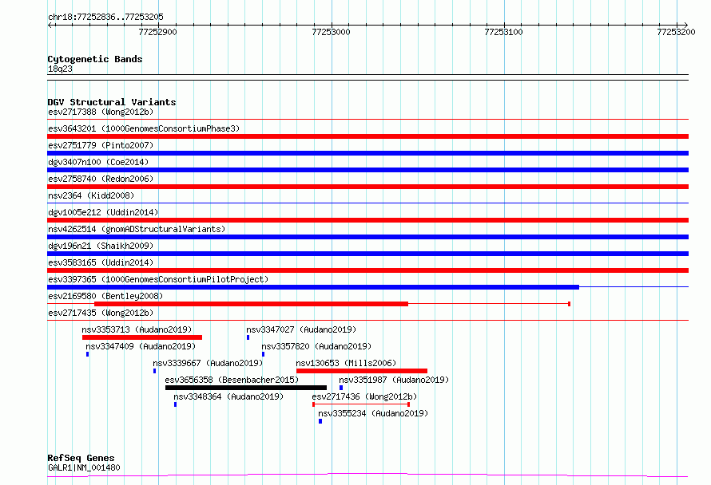Open nsv130653 (Mills2006) label
The height and width of the screenshot is (485, 711).
pyautogui.click(x=346, y=363)
